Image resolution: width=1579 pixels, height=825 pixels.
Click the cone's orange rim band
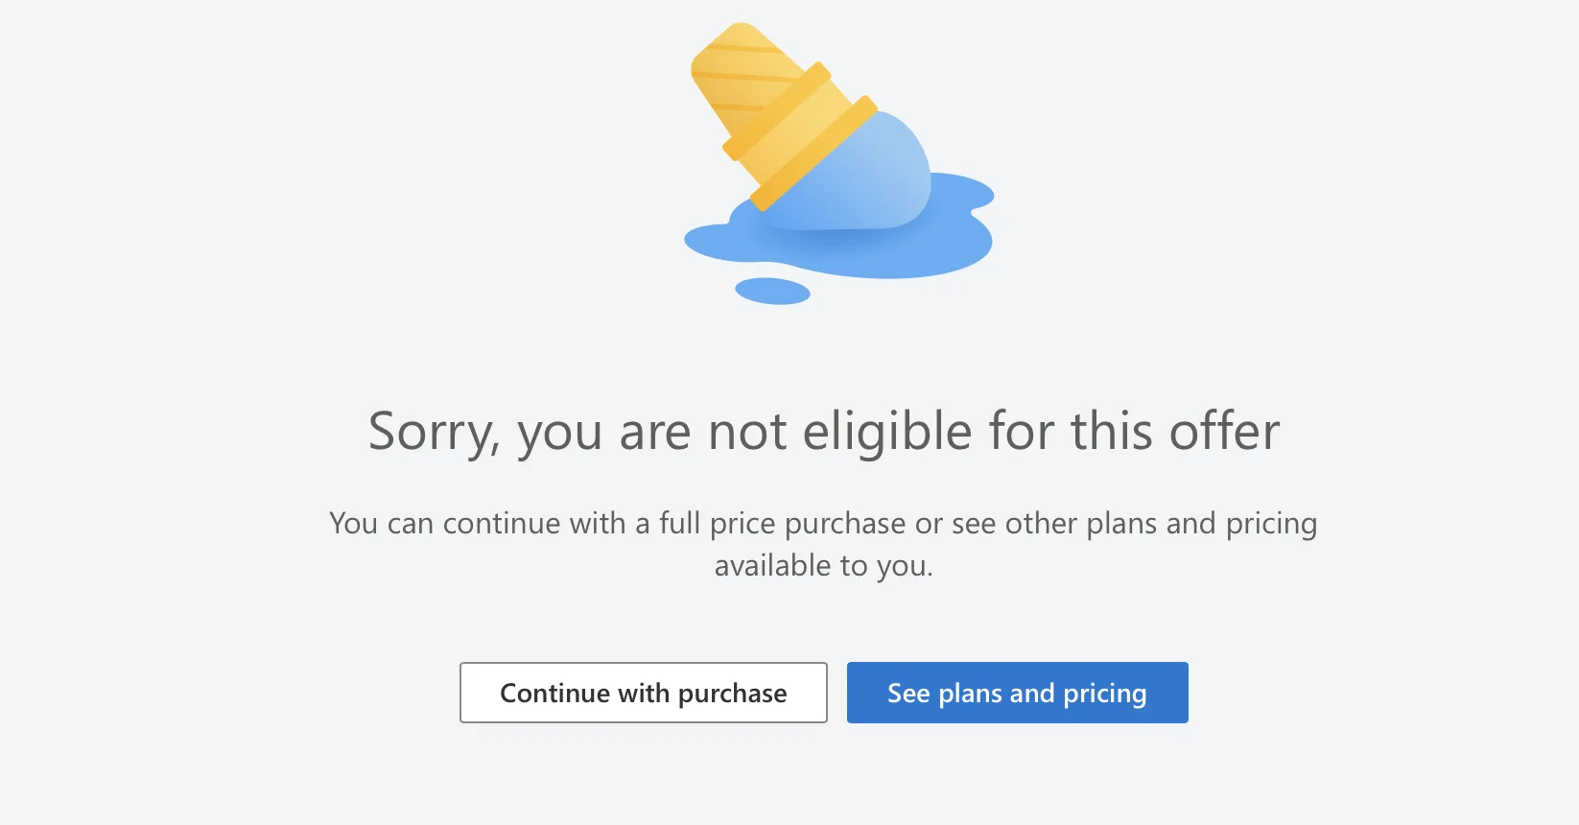(813, 153)
